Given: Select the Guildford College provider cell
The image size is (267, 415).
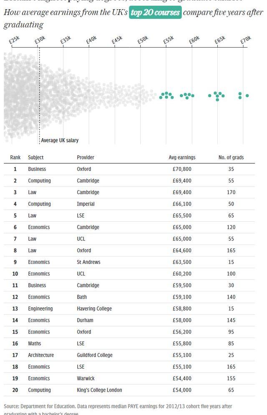Looking at the screenshot, I should tap(95, 355).
